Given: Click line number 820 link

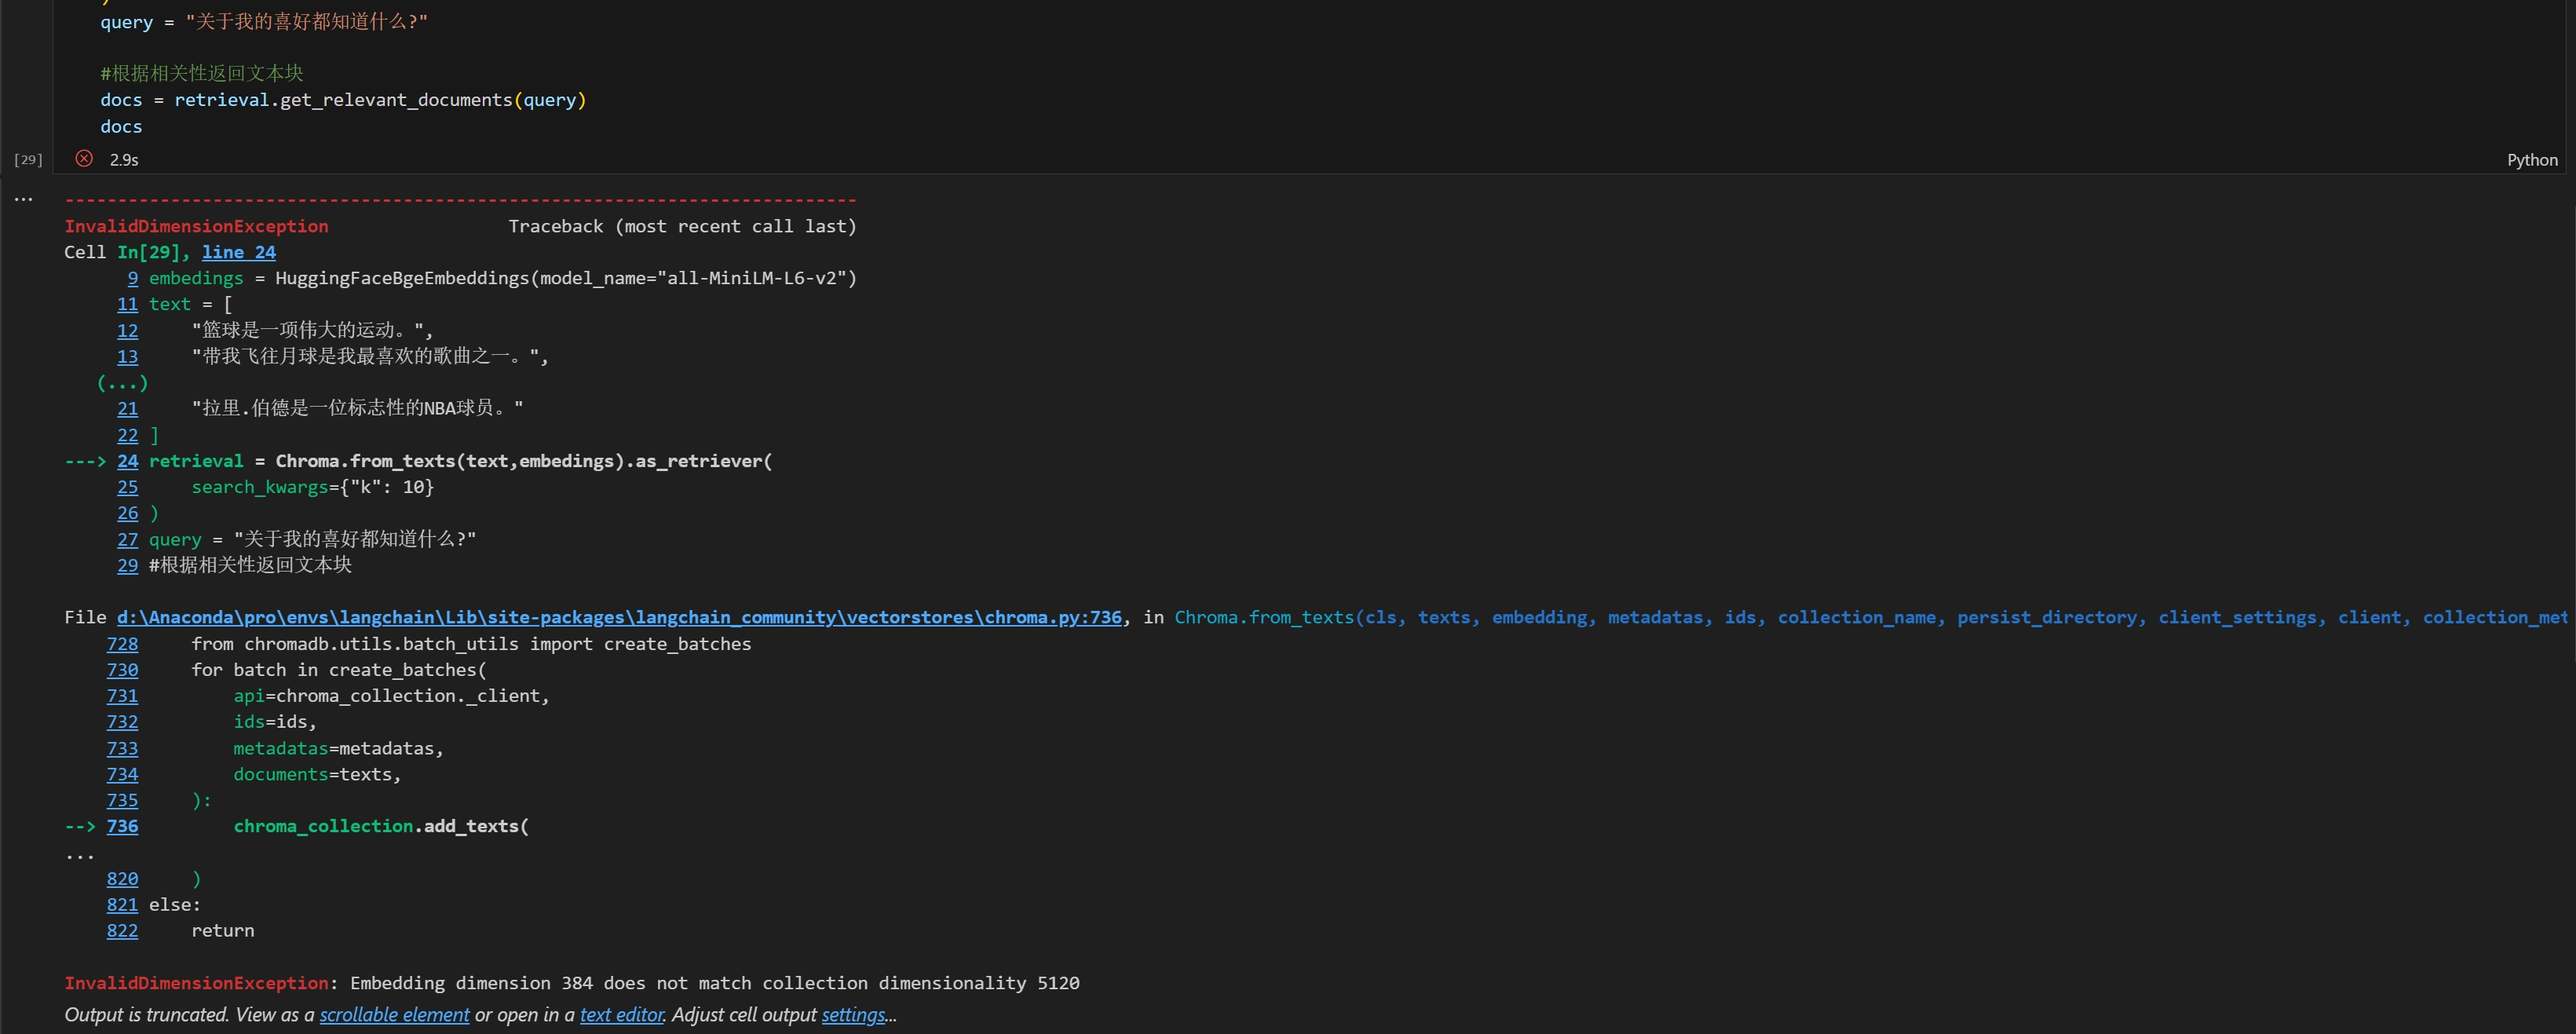Looking at the screenshot, I should 122,878.
